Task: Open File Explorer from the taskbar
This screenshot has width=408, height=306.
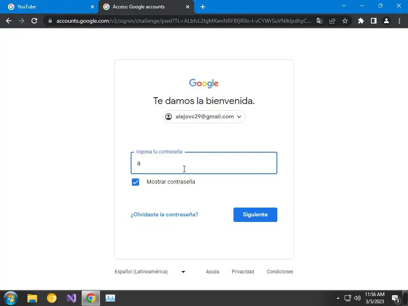Action: coord(32,298)
